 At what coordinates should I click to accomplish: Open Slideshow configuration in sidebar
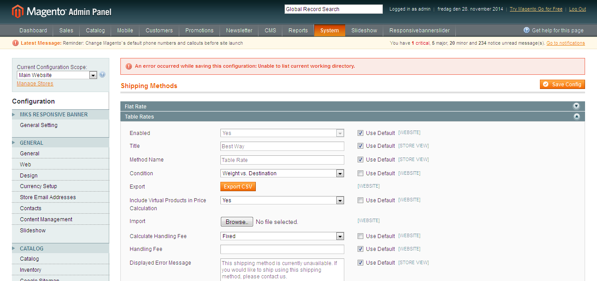coord(33,231)
